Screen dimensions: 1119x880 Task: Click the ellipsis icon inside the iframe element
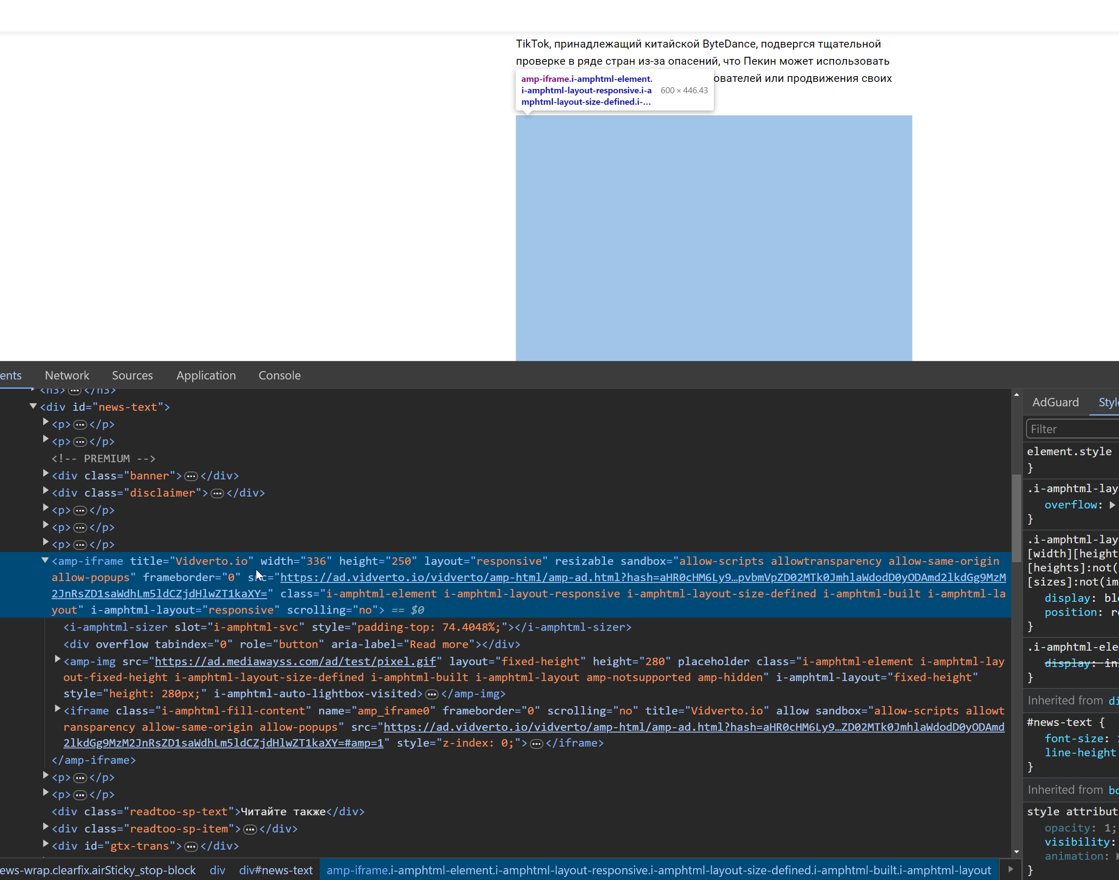pos(537,743)
